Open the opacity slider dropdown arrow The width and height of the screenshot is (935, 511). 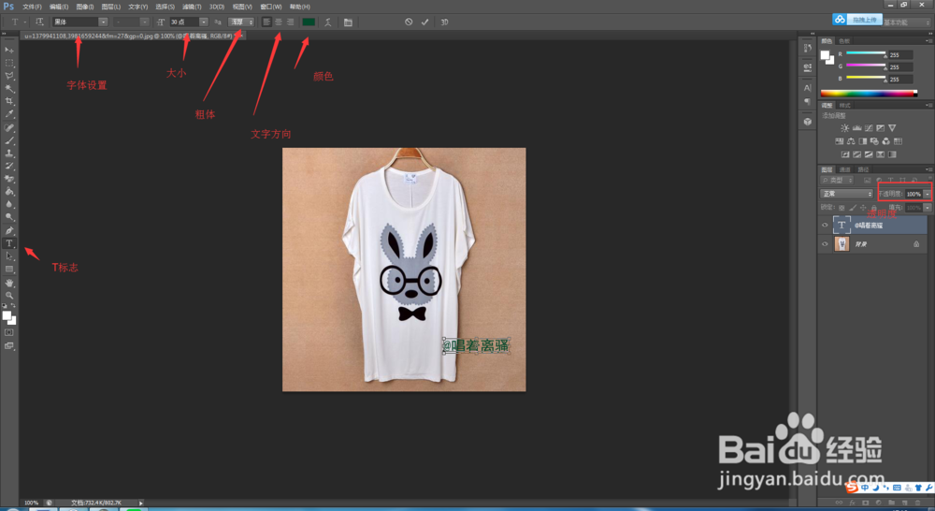928,194
